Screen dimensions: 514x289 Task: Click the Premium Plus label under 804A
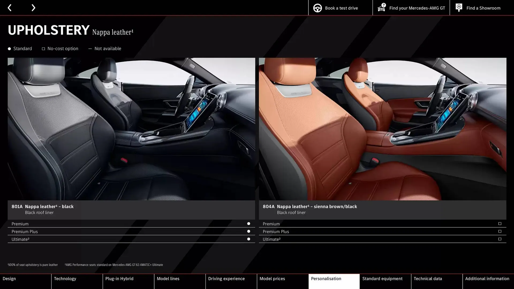(276, 232)
